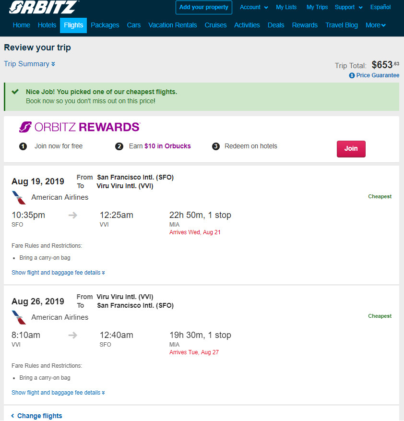Screen dimensions: 404x421
Task: Expand the More navigation menu
Action: coord(376,25)
